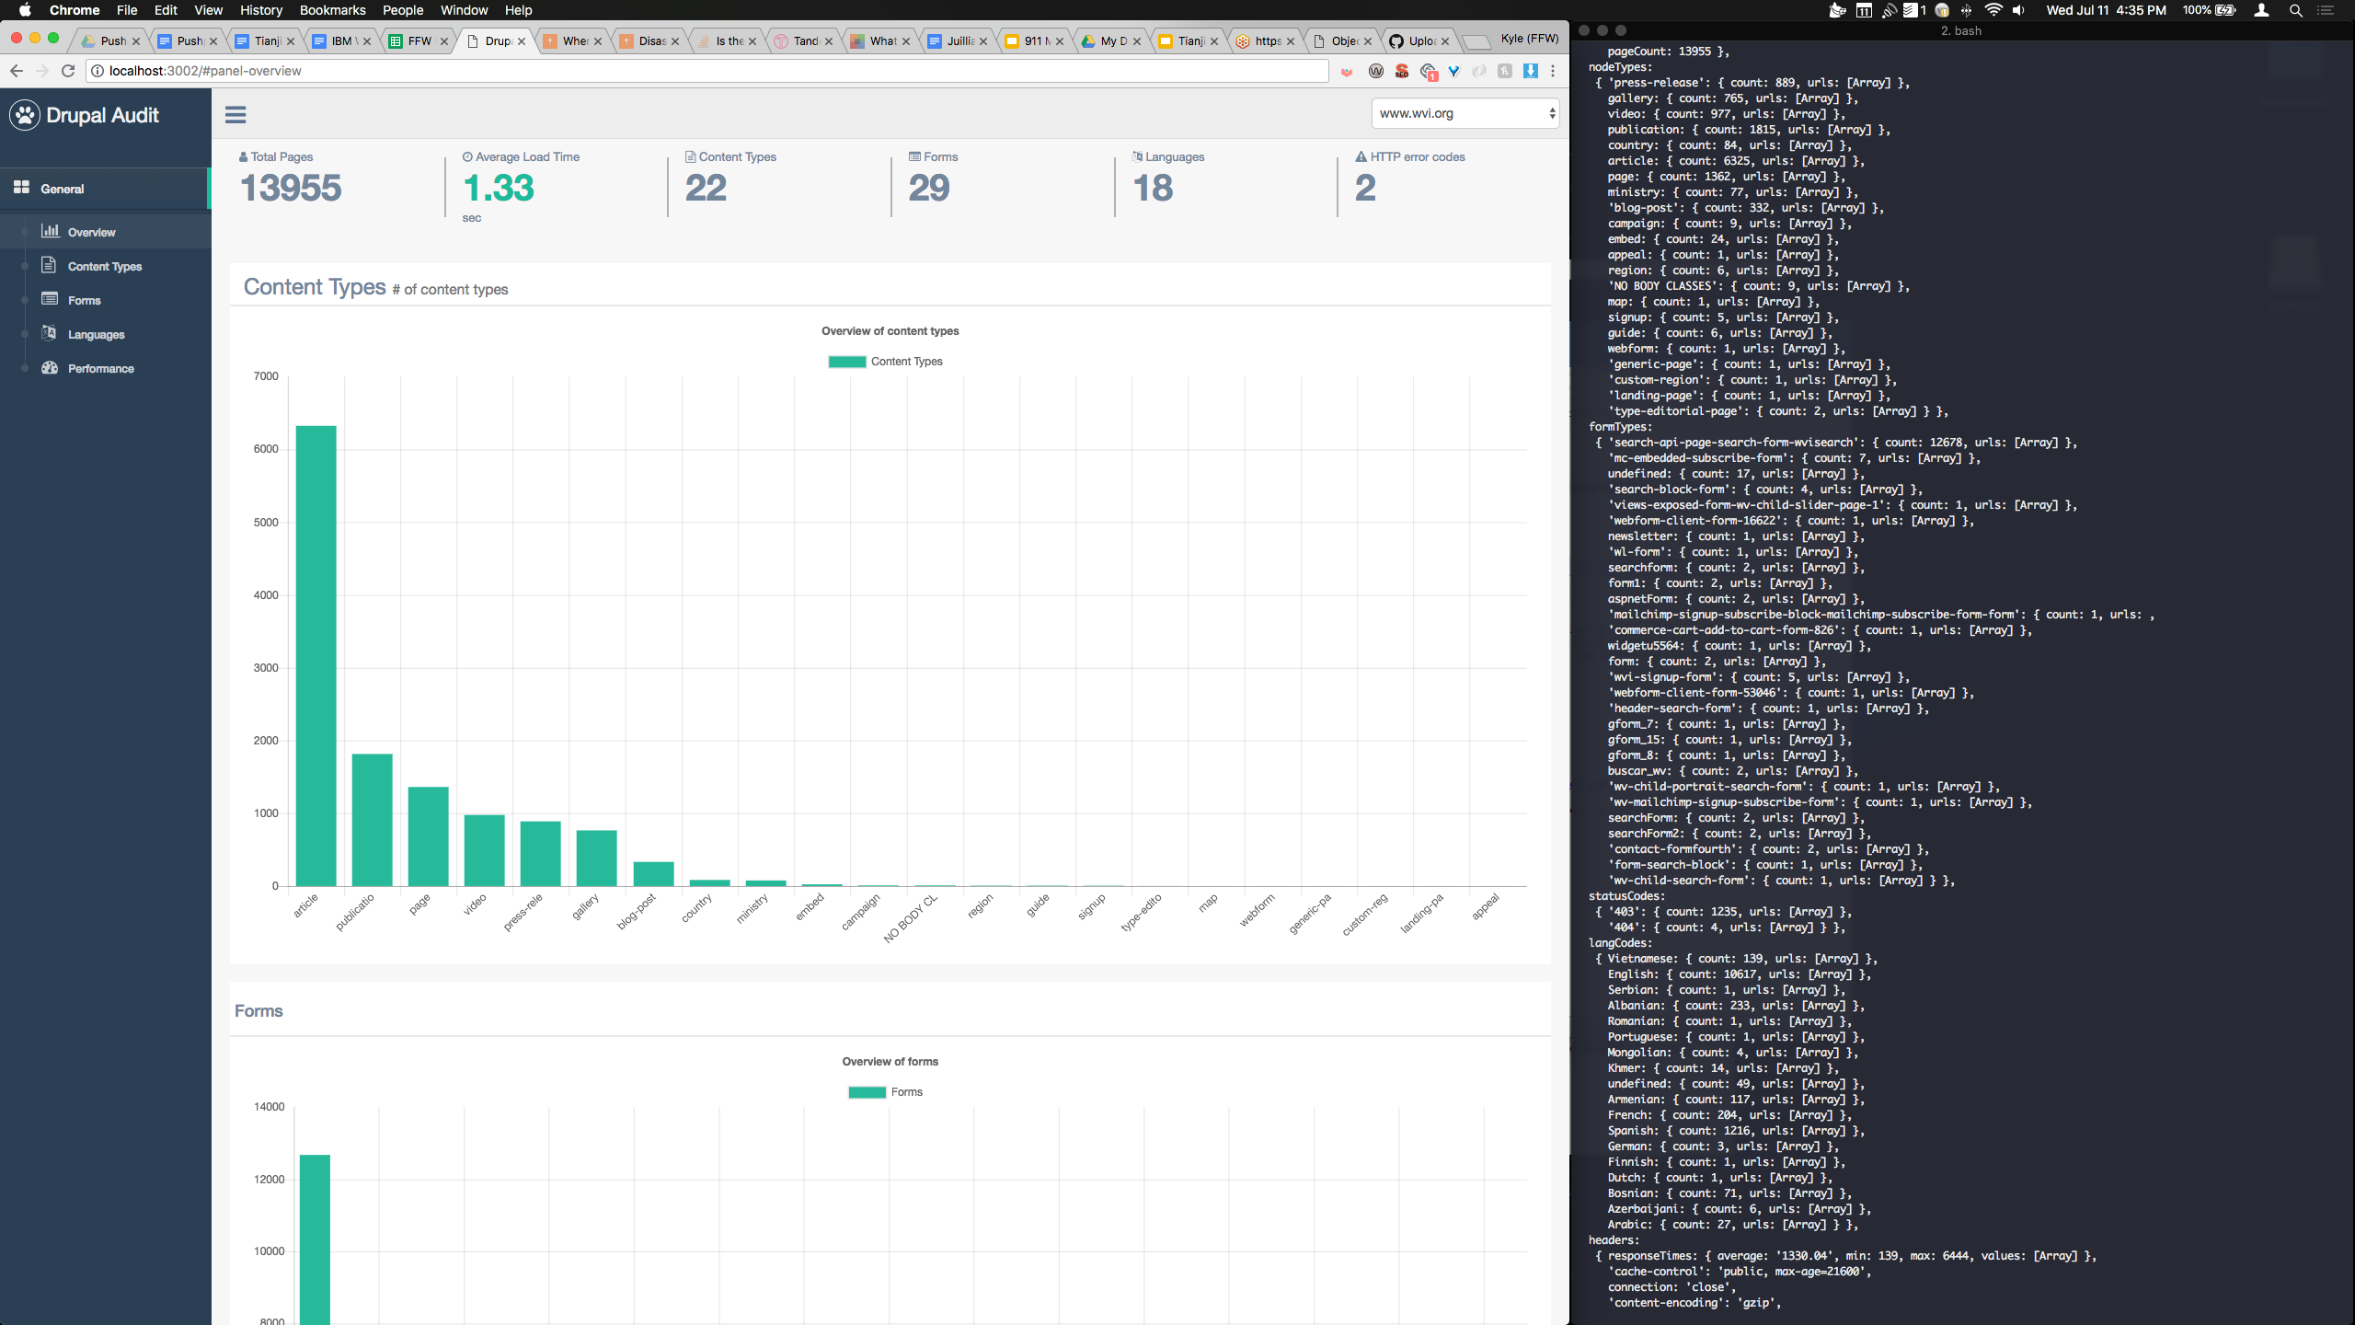Screen dimensions: 2355x1325
Task: Open the People menu
Action: [x=403, y=10]
